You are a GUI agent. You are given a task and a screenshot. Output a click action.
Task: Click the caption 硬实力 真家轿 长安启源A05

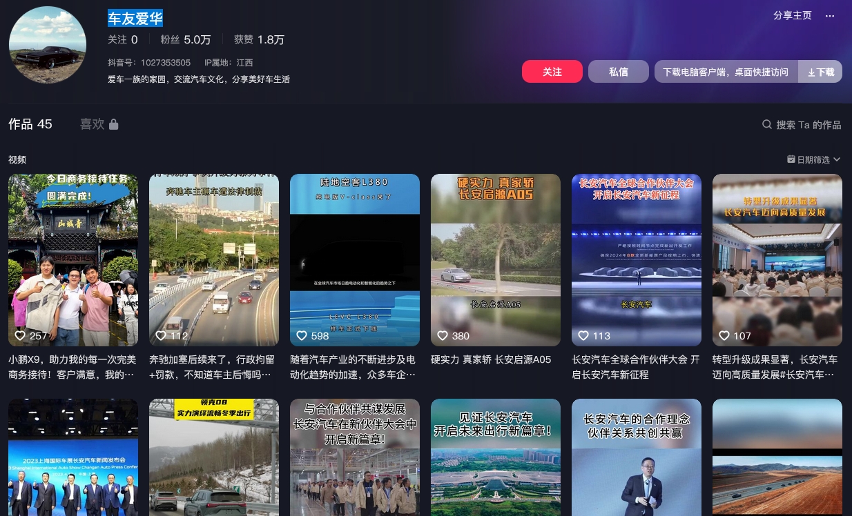[491, 359]
